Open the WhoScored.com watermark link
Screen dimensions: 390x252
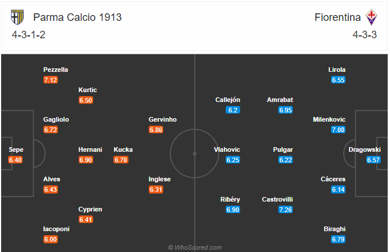click(195, 247)
